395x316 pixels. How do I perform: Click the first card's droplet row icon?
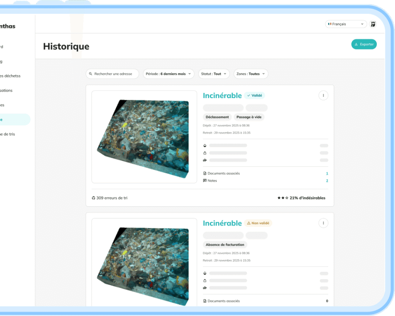pos(205,145)
